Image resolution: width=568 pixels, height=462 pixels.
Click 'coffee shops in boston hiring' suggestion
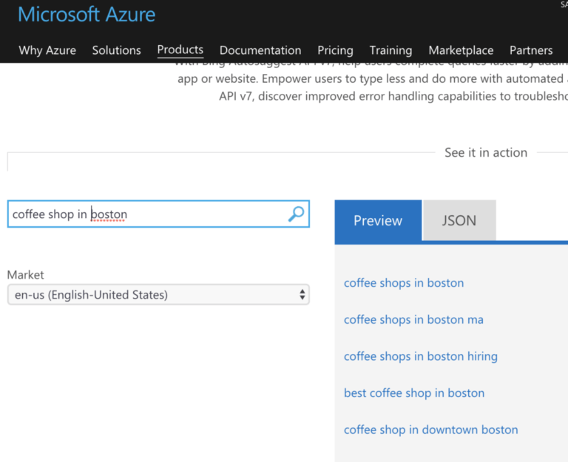[x=420, y=356]
